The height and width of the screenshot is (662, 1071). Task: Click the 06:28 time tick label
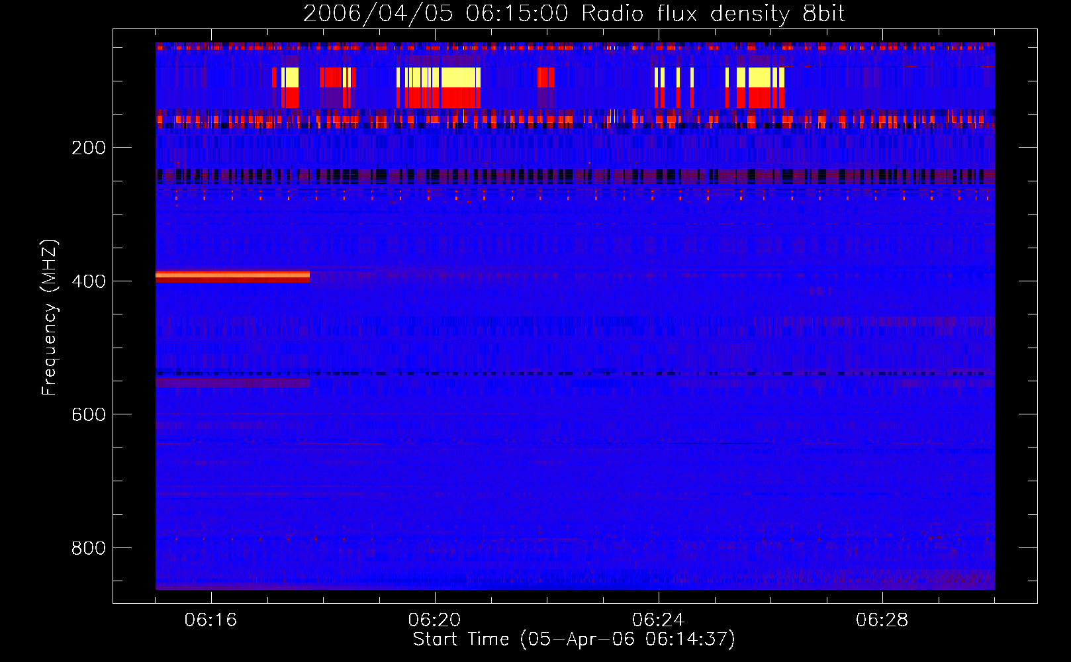882,620
